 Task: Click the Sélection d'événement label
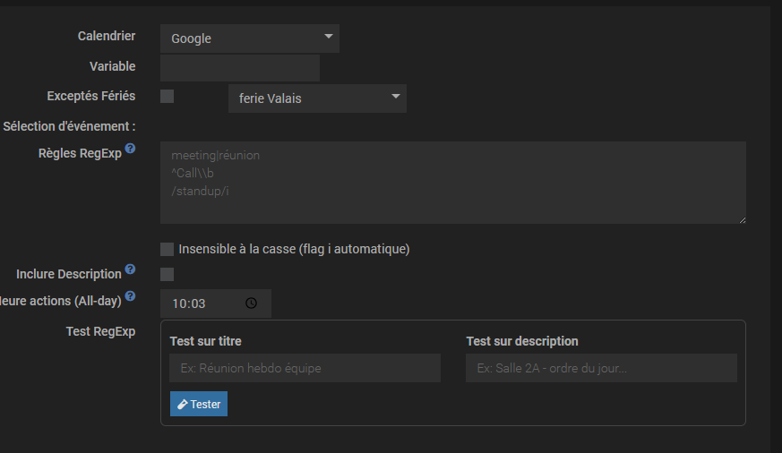pos(69,126)
